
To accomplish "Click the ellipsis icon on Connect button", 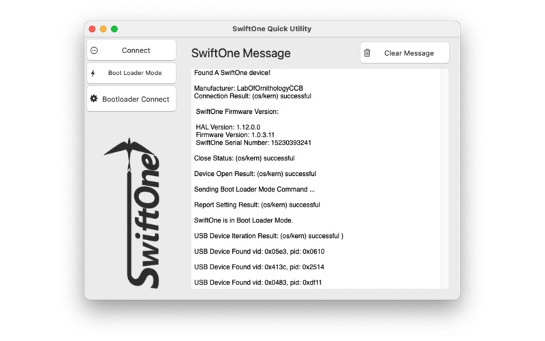I will pos(94,50).
